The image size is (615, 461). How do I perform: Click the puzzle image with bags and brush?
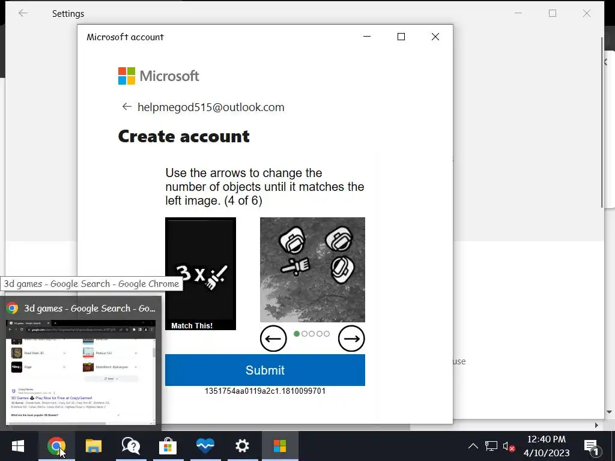click(312, 270)
